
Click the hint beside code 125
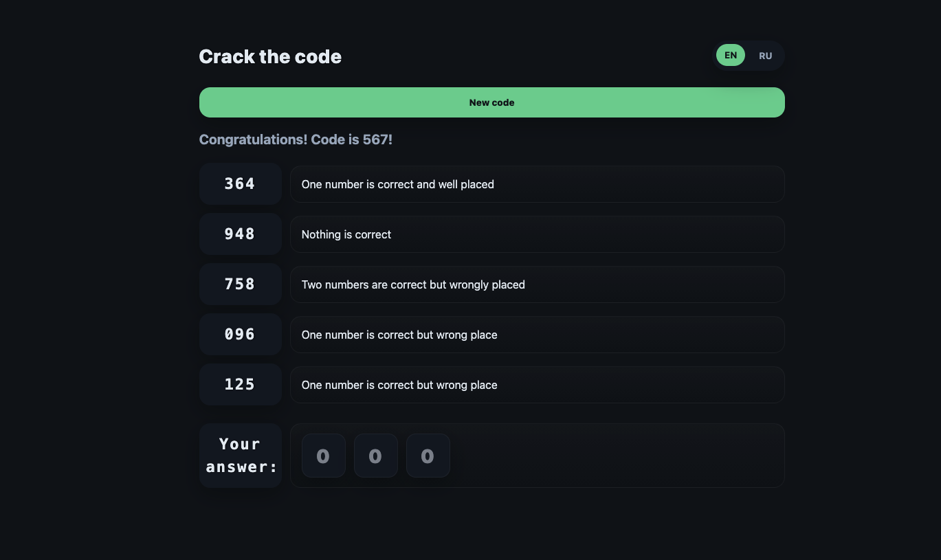pyautogui.click(x=399, y=385)
